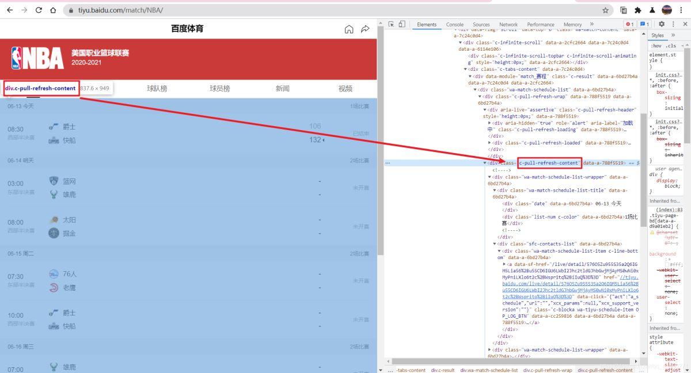Collapse the c-infinite-scroll div node

(460, 43)
